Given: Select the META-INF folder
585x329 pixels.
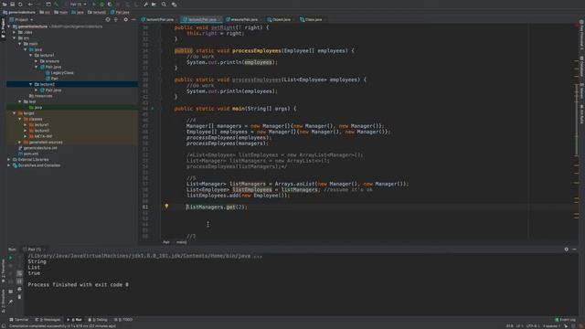Looking at the screenshot, I should pyautogui.click(x=40, y=136).
